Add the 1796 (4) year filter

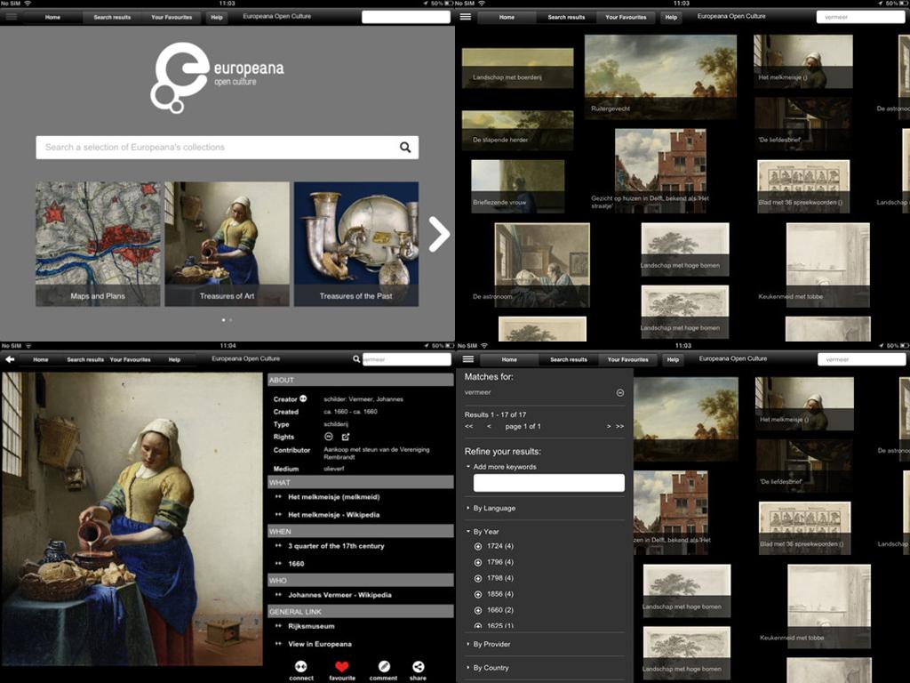pos(477,562)
